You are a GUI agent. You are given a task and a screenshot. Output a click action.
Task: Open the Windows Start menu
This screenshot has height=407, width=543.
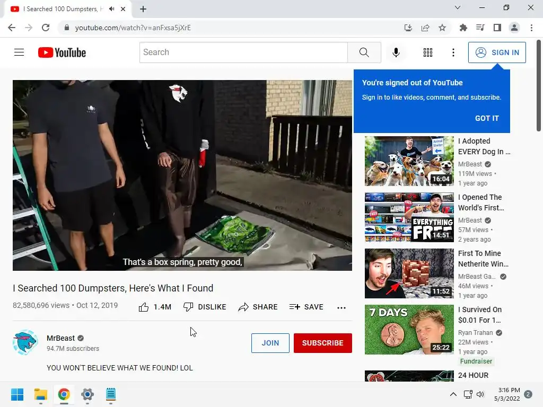(x=17, y=394)
